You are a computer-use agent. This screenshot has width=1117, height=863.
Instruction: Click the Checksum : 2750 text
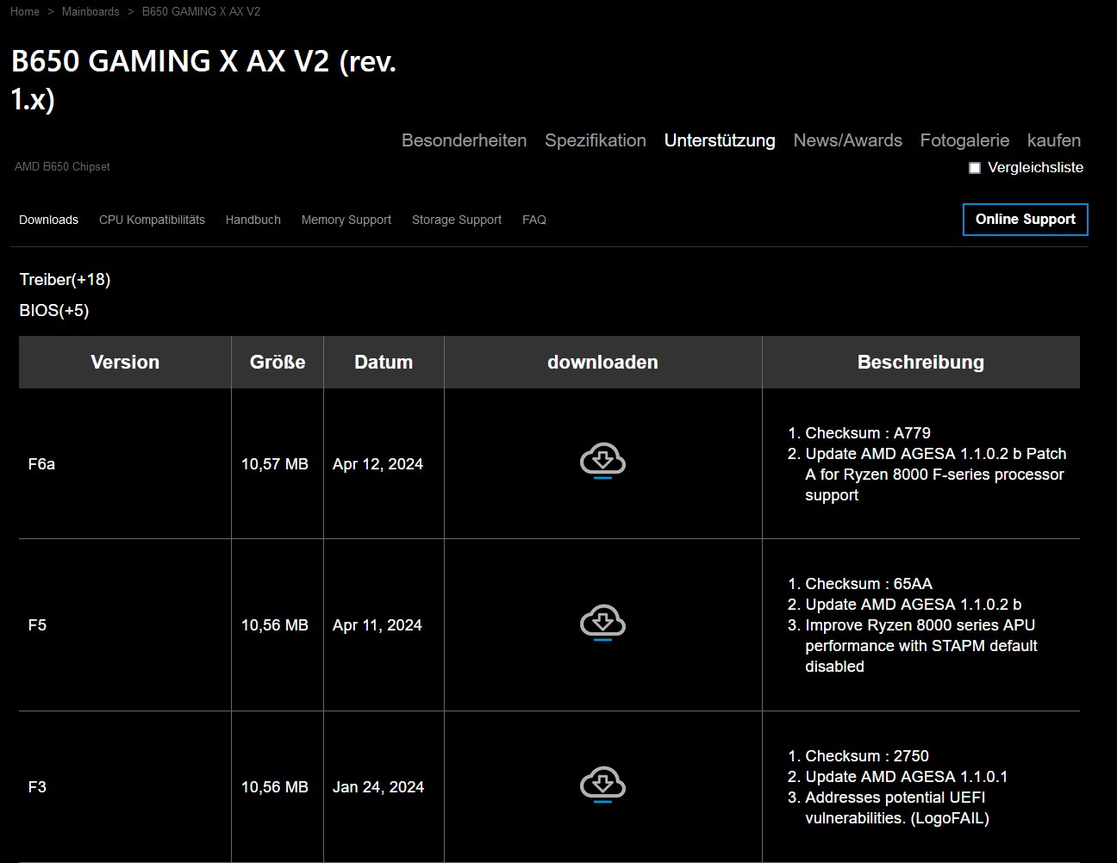click(x=867, y=756)
